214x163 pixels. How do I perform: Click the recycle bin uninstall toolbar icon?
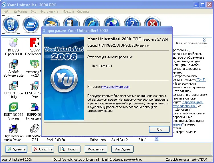(x=11, y=25)
